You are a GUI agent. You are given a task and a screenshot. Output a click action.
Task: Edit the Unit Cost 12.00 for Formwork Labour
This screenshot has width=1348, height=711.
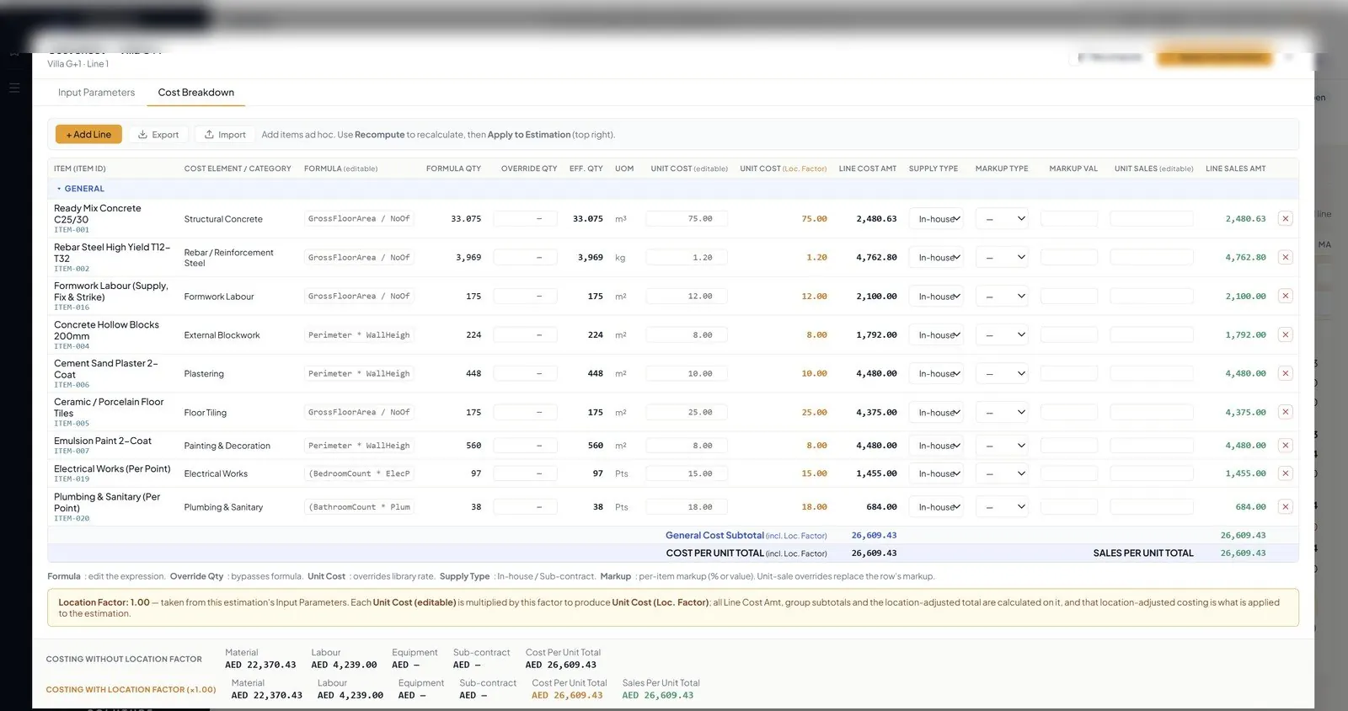click(x=687, y=296)
